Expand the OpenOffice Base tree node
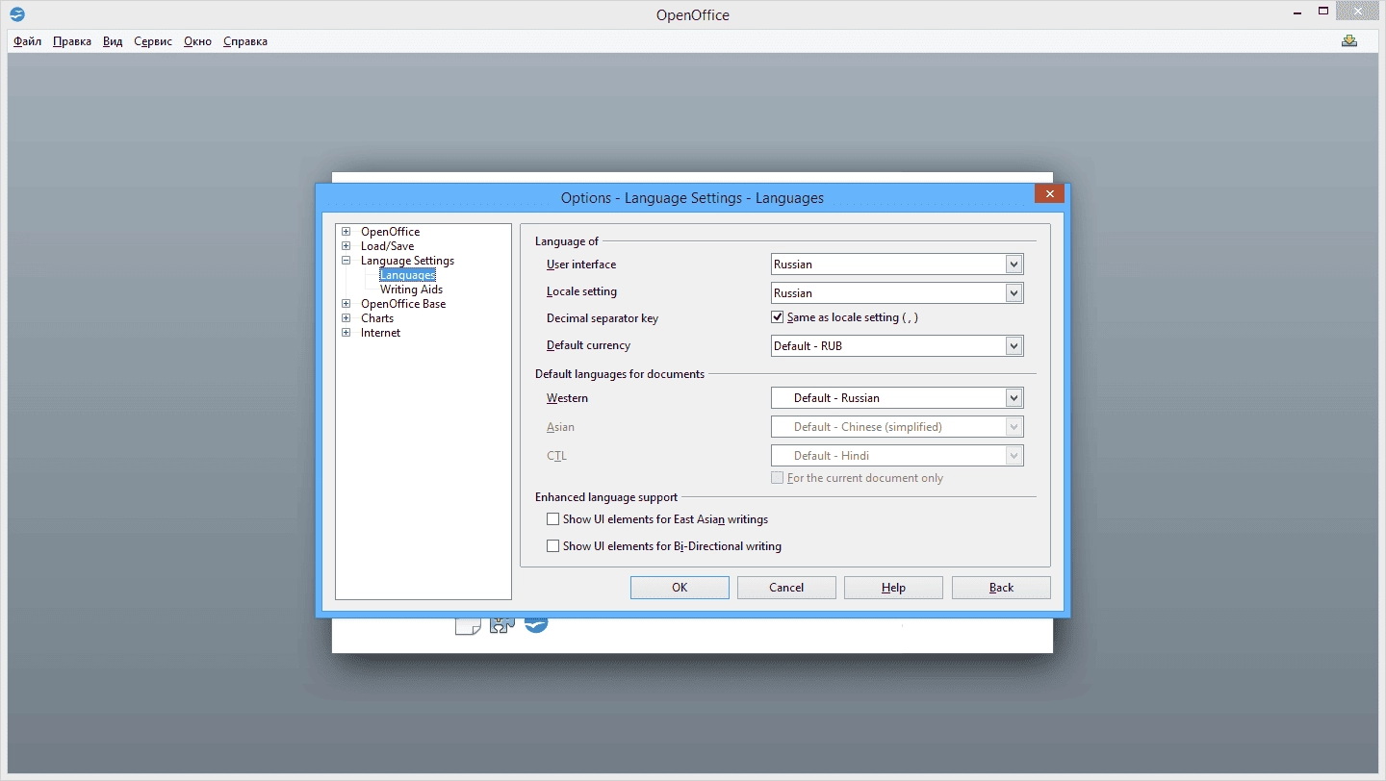 (x=346, y=304)
